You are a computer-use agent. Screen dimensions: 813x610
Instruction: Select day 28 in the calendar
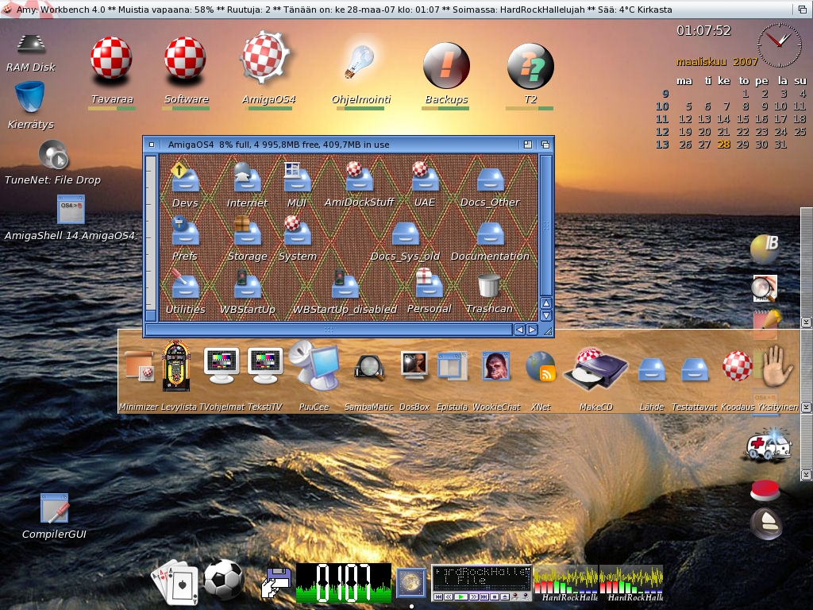coord(723,145)
